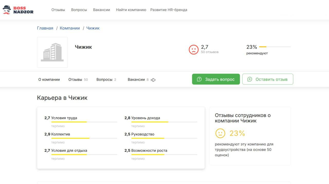Switch to the О компании tab

pos(49,80)
